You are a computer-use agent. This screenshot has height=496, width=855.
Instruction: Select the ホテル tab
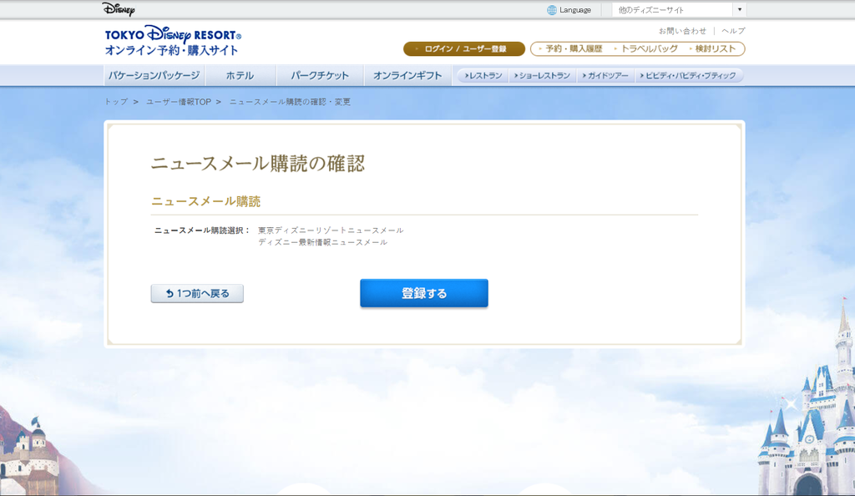[240, 76]
